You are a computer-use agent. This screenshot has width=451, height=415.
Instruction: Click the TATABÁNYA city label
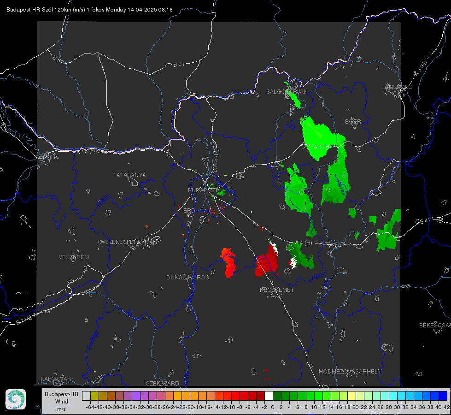(129, 175)
